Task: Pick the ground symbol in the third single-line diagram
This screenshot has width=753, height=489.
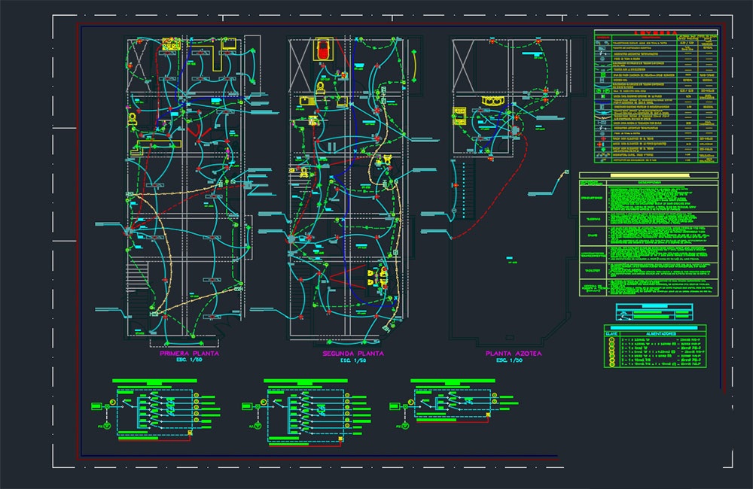Action: tap(405, 426)
